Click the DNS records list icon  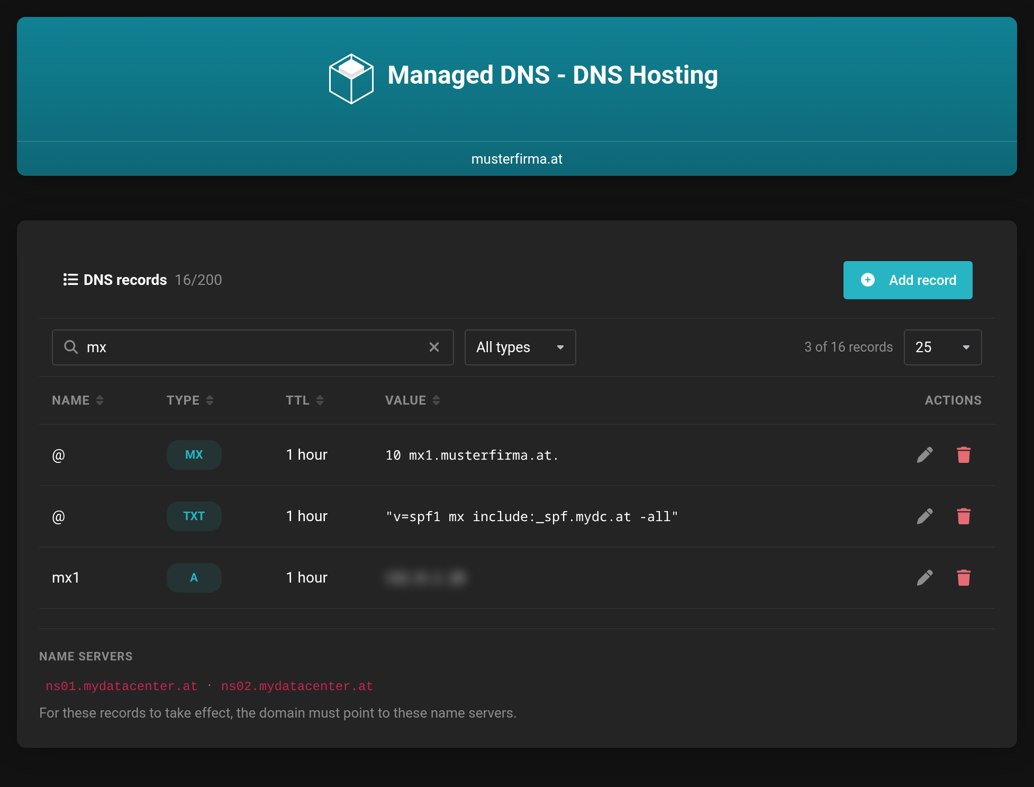pyautogui.click(x=70, y=280)
